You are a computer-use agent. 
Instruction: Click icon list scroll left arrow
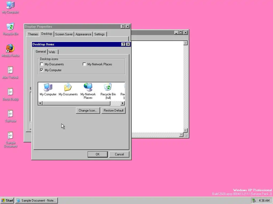(x=40, y=103)
